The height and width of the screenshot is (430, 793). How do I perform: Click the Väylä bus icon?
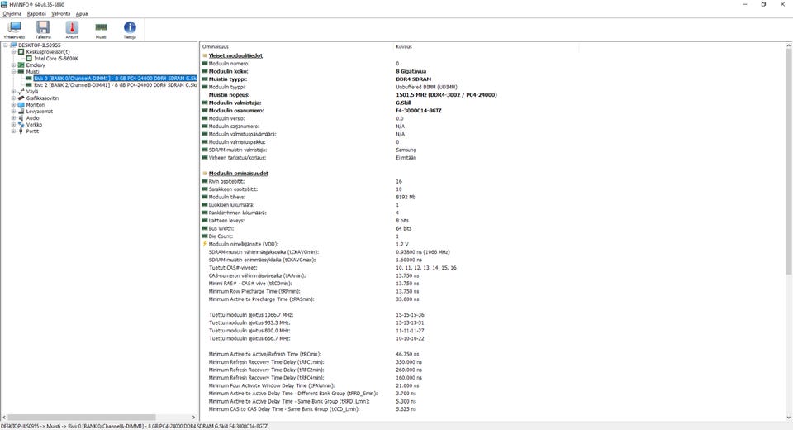click(21, 92)
